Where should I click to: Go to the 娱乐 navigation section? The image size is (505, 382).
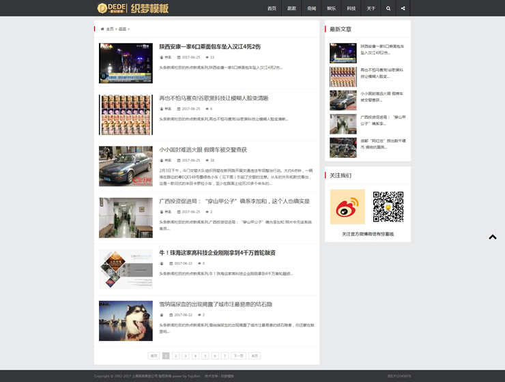331,8
